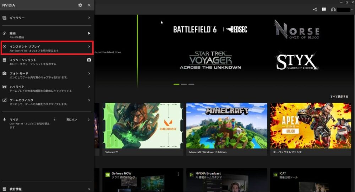Click the microphone icon beside マイク

coord(5,120)
